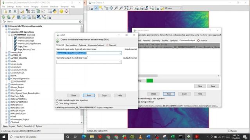The height and width of the screenshot is (140, 250).
Task: Reload the GRASS data catalog tree
Action: pos(4,17)
